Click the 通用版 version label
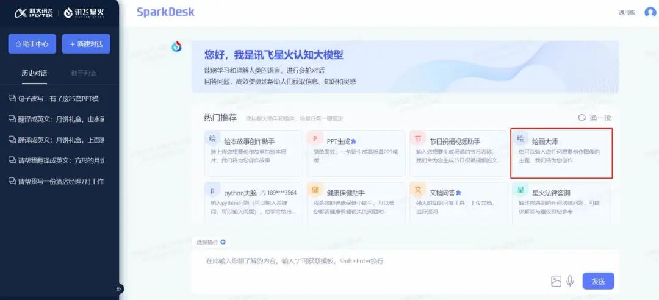The image size is (659, 300). (627, 13)
